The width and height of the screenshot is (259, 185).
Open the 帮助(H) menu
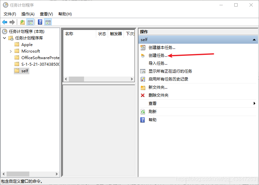[65, 14]
